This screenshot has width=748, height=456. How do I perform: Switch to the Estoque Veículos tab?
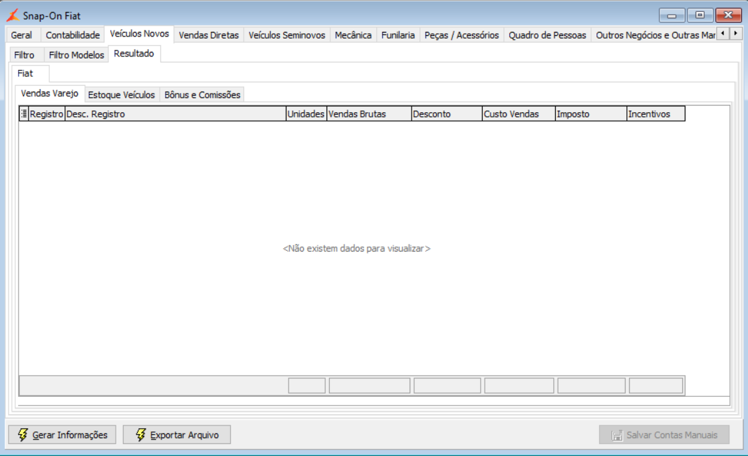(122, 95)
